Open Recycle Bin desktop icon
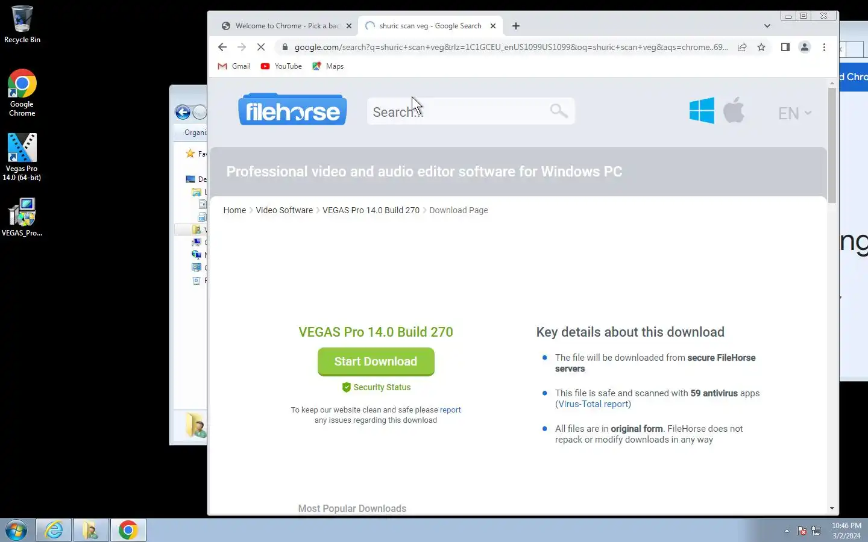The width and height of the screenshot is (868, 542). point(22,25)
